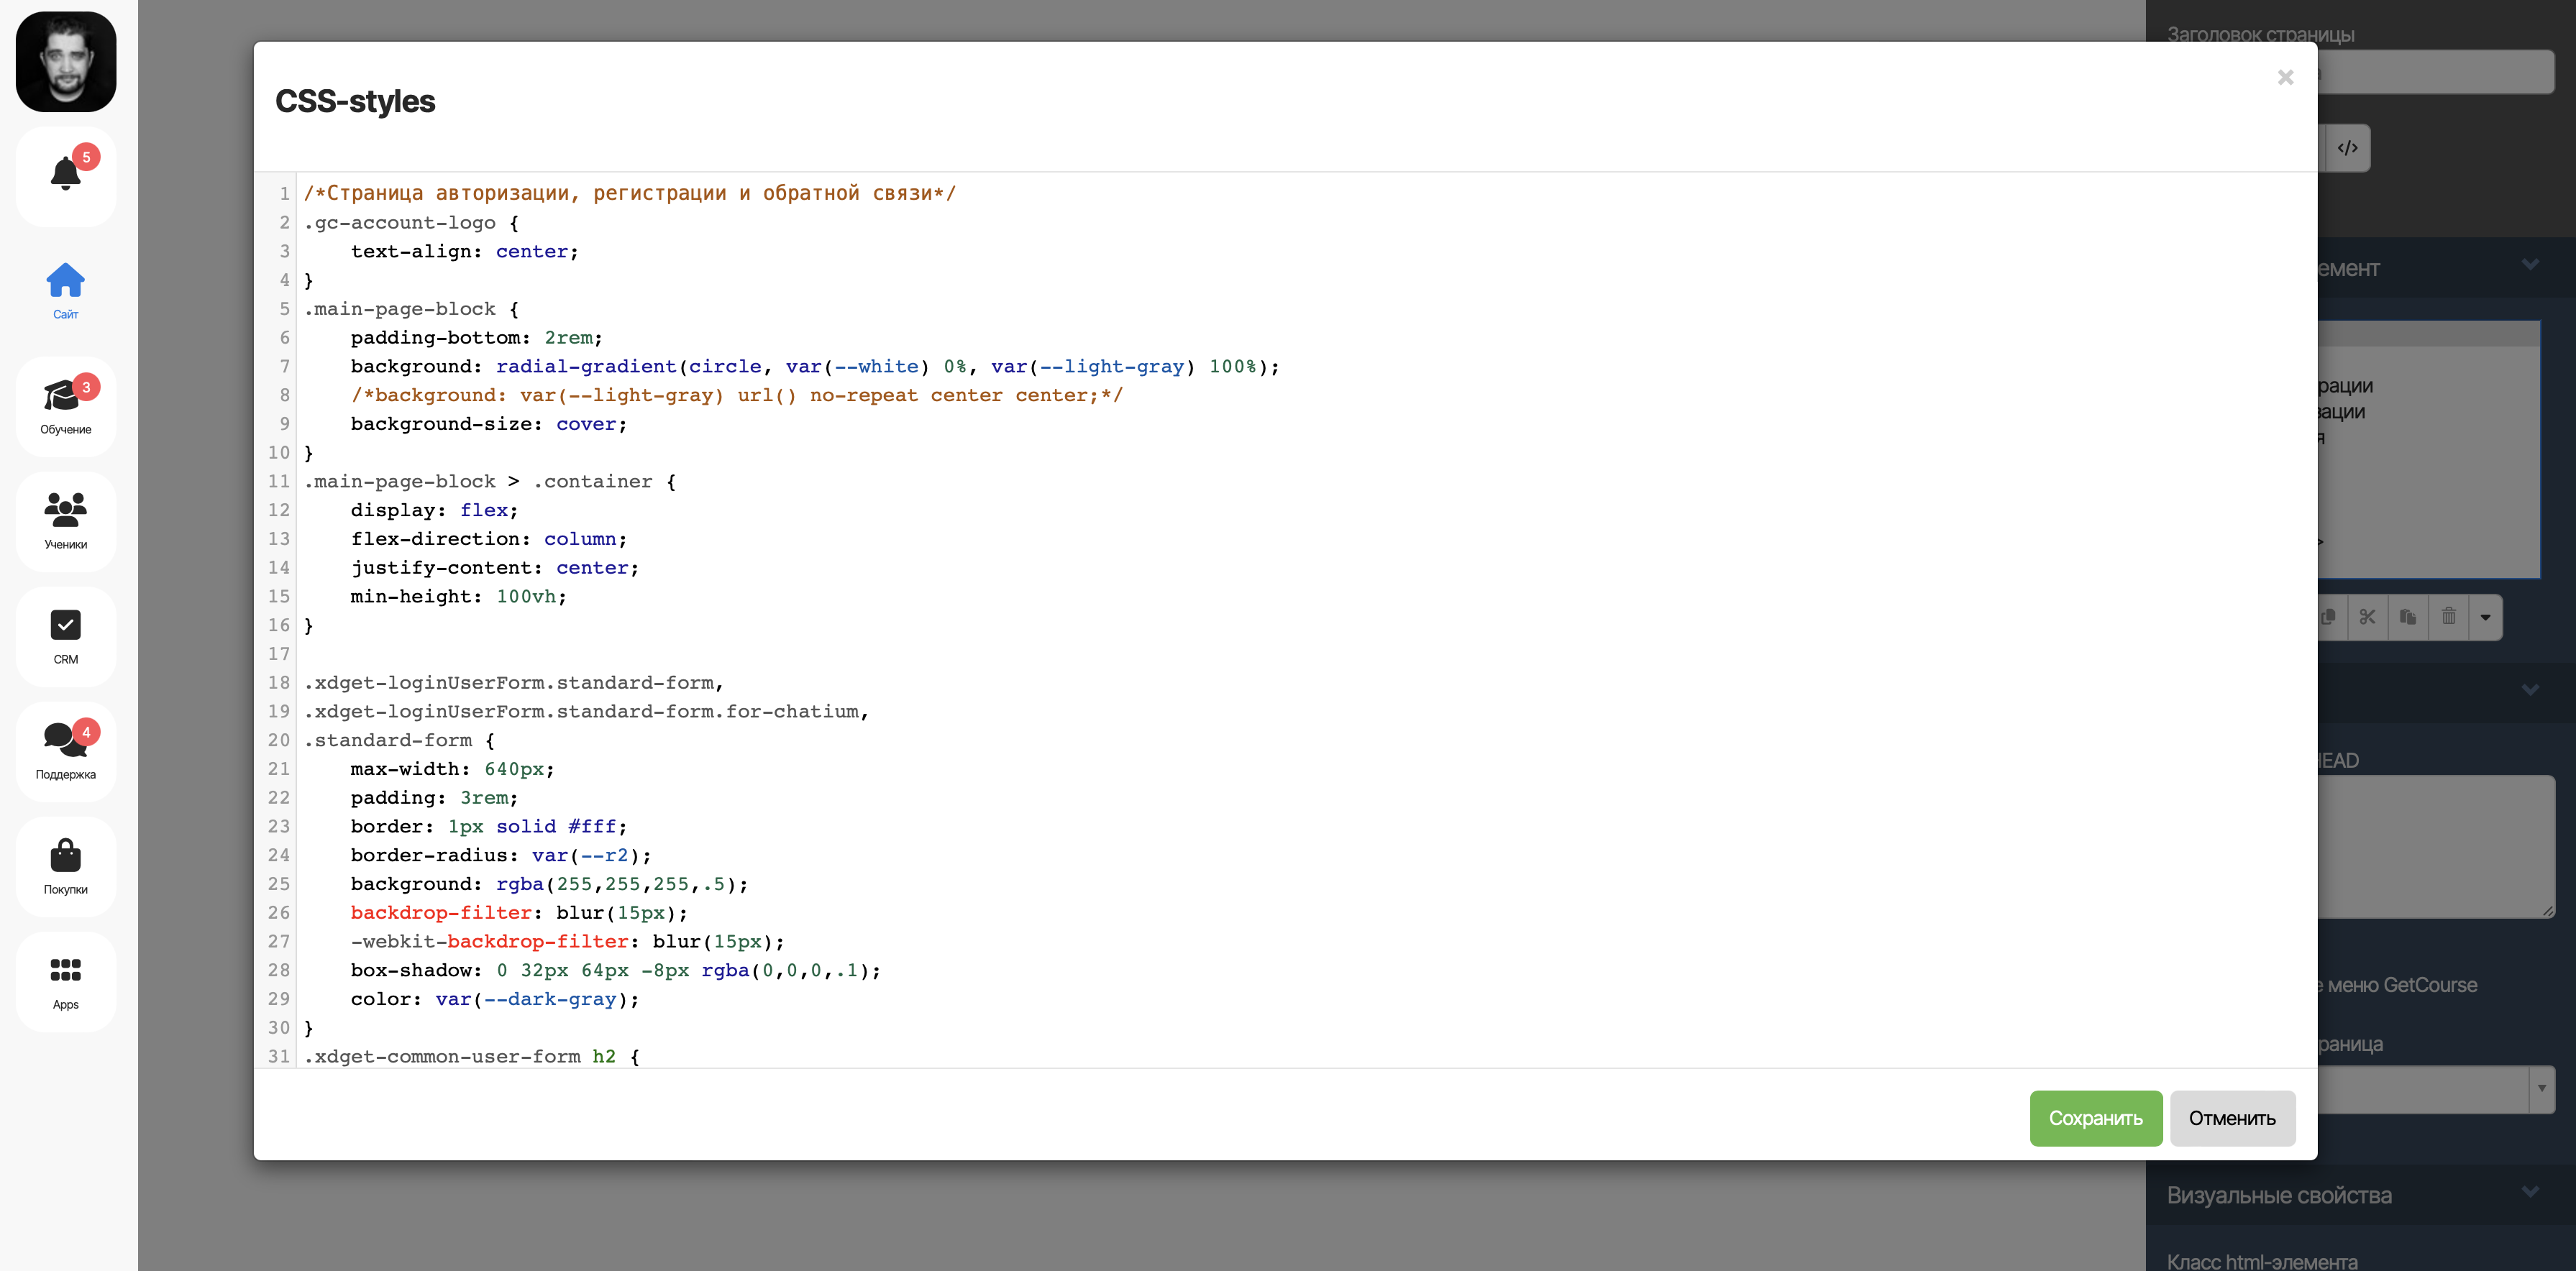The width and height of the screenshot is (2576, 1271).
Task: Open the CRM section
Action: click(65, 635)
